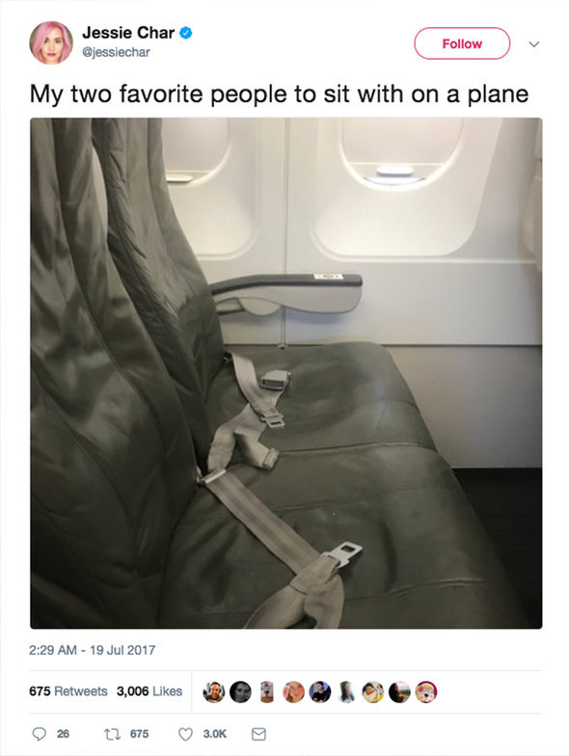Click the 3.0K like count
This screenshot has height=756, width=569.
pos(214,734)
